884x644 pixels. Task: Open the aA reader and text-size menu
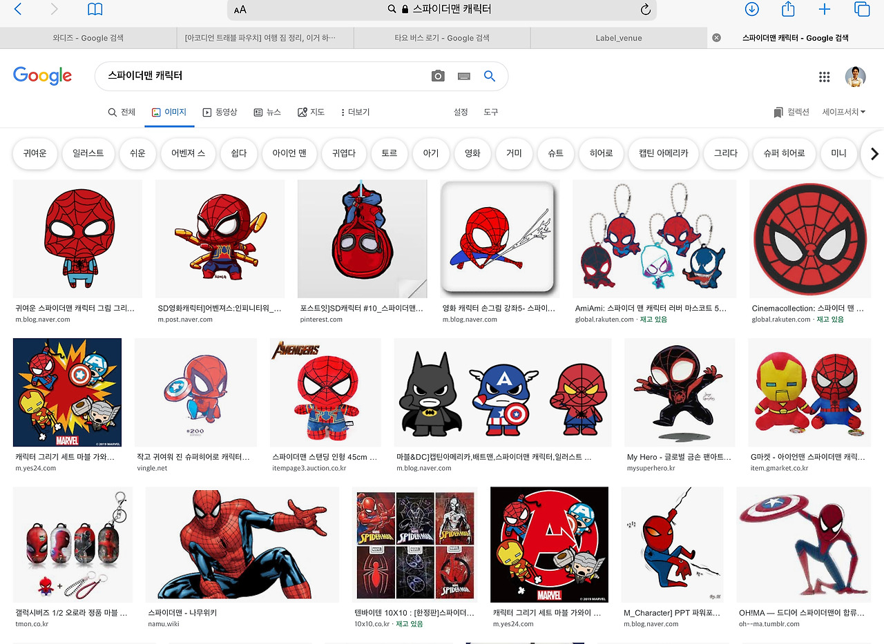240,10
